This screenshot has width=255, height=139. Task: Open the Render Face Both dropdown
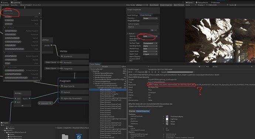point(150,49)
